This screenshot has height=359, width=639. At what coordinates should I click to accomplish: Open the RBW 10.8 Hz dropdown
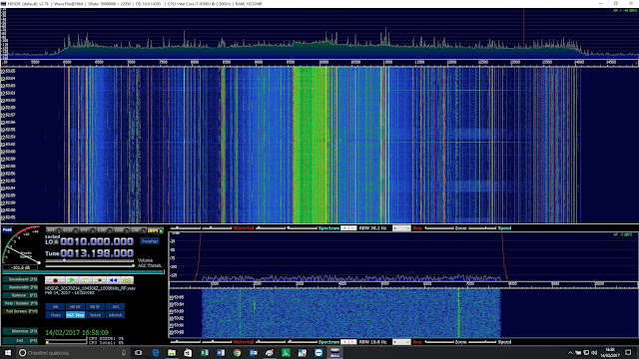click(x=348, y=342)
